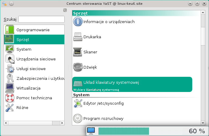Image resolution: width=209 pixels, height=136 pixels.
Task: Launch Edytor /etc/sysconfig
Action: 103,104
